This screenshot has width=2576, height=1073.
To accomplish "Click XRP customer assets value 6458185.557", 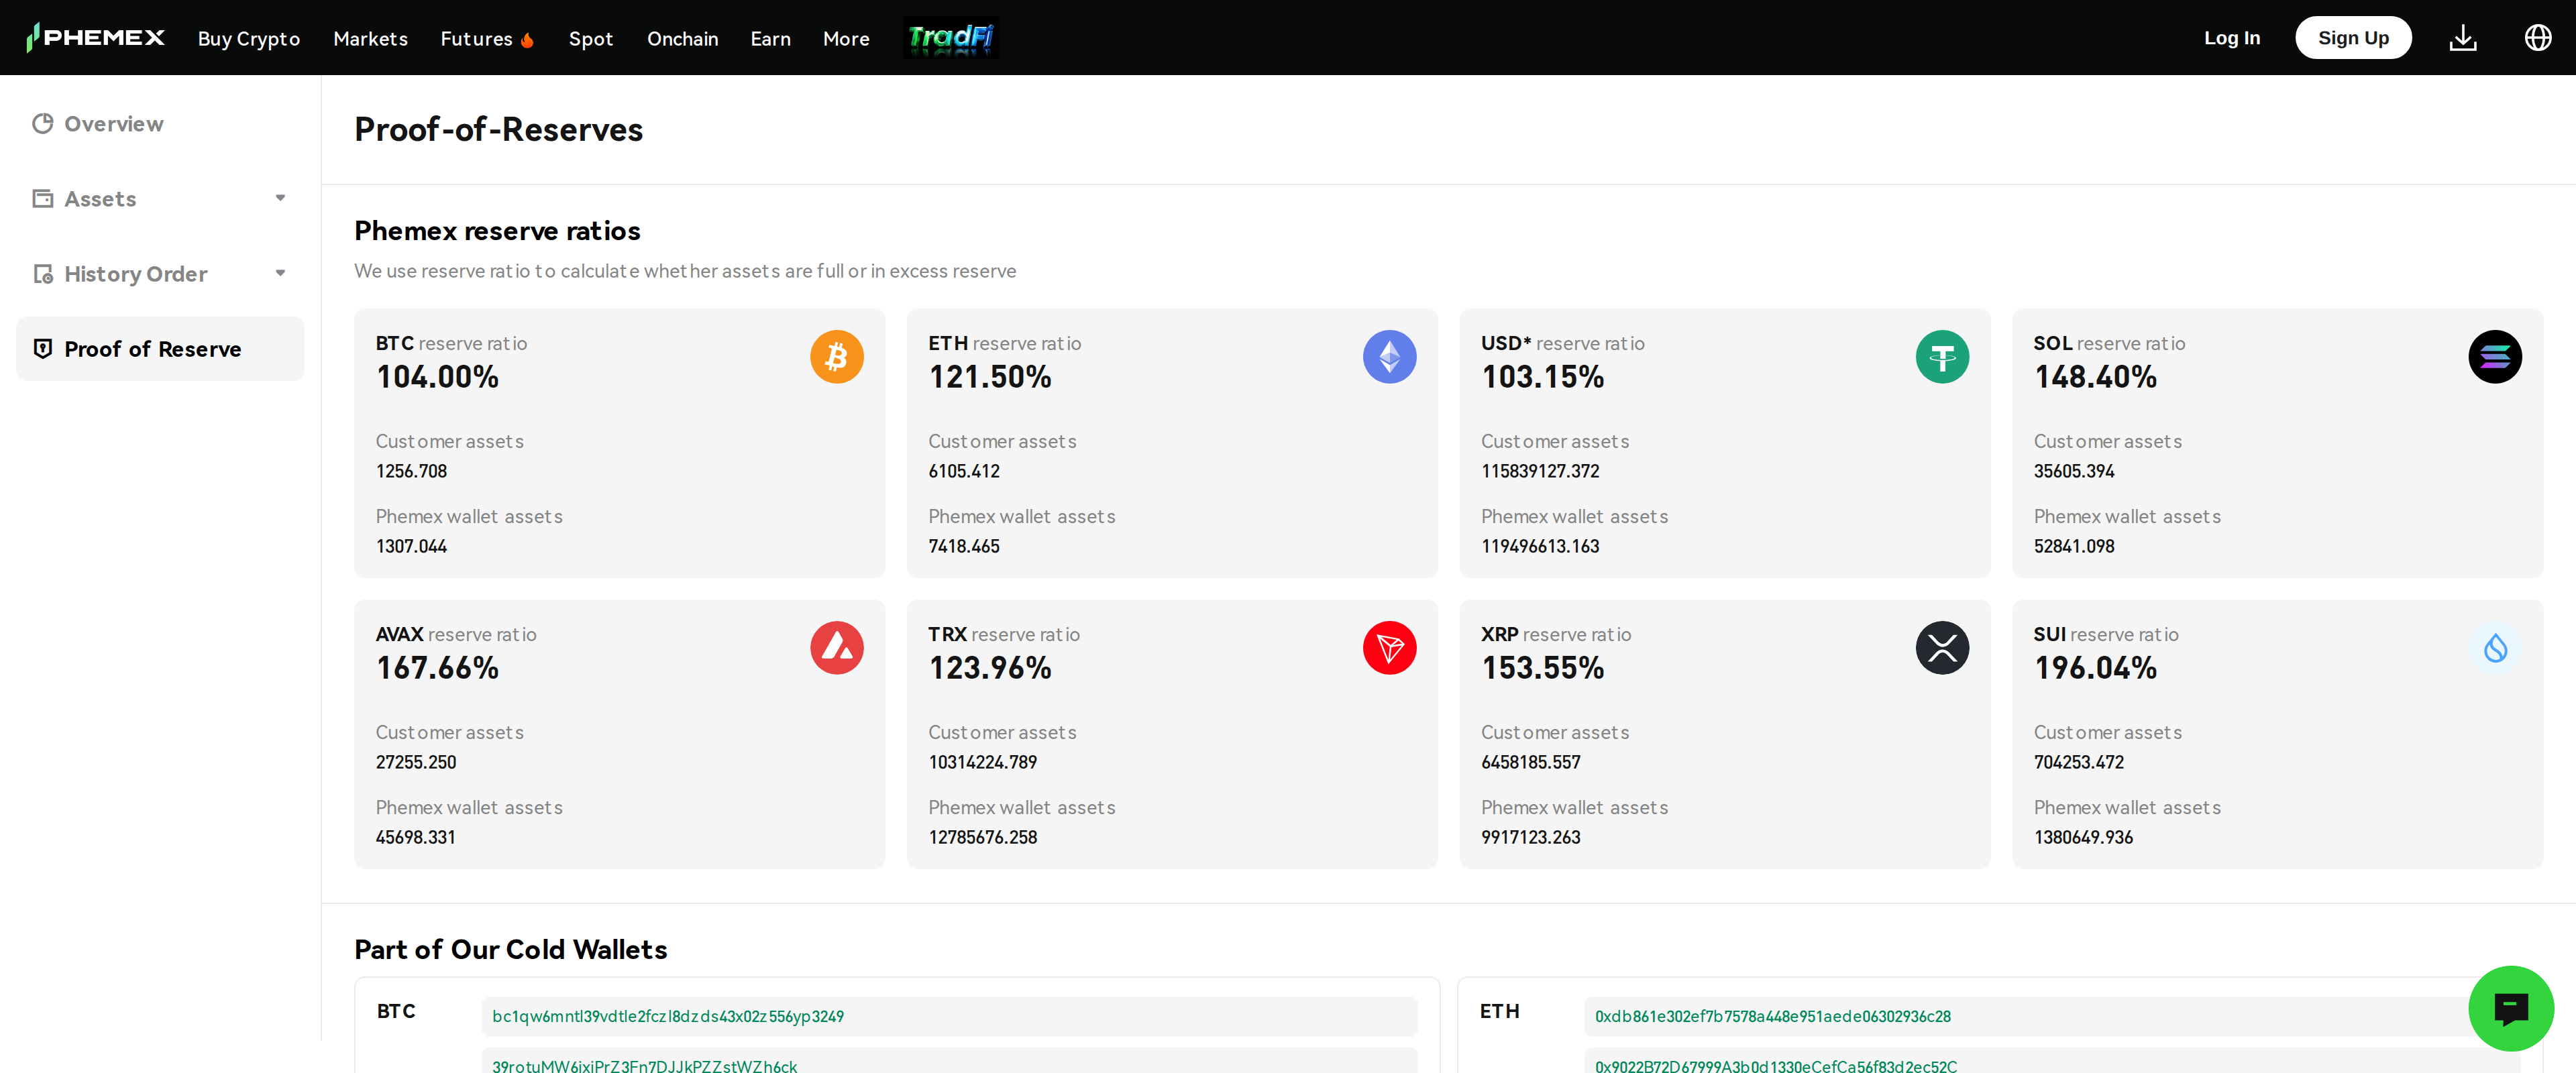I will (1531, 762).
